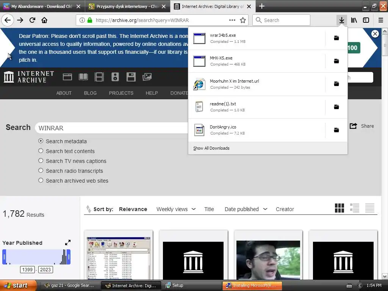Open the Windows start menu
Screen dimensions: 388x291
pyautogui.click(x=18, y=285)
